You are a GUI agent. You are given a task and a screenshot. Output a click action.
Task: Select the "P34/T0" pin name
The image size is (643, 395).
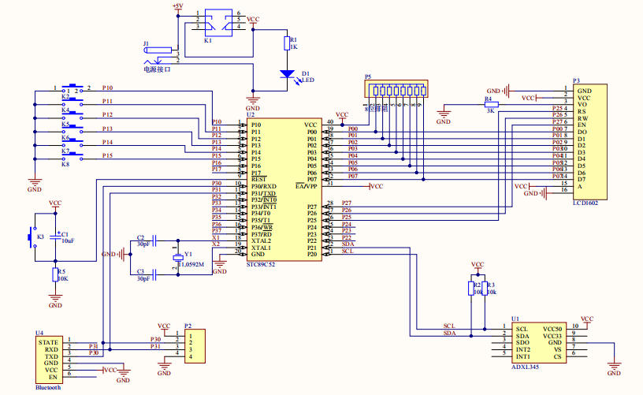coord(261,214)
